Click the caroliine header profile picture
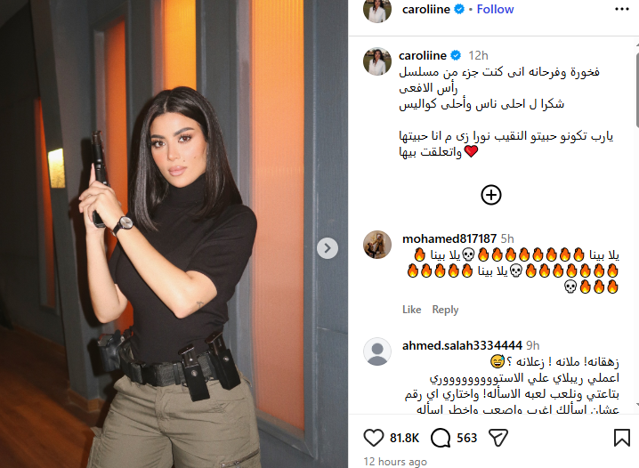 point(377,9)
